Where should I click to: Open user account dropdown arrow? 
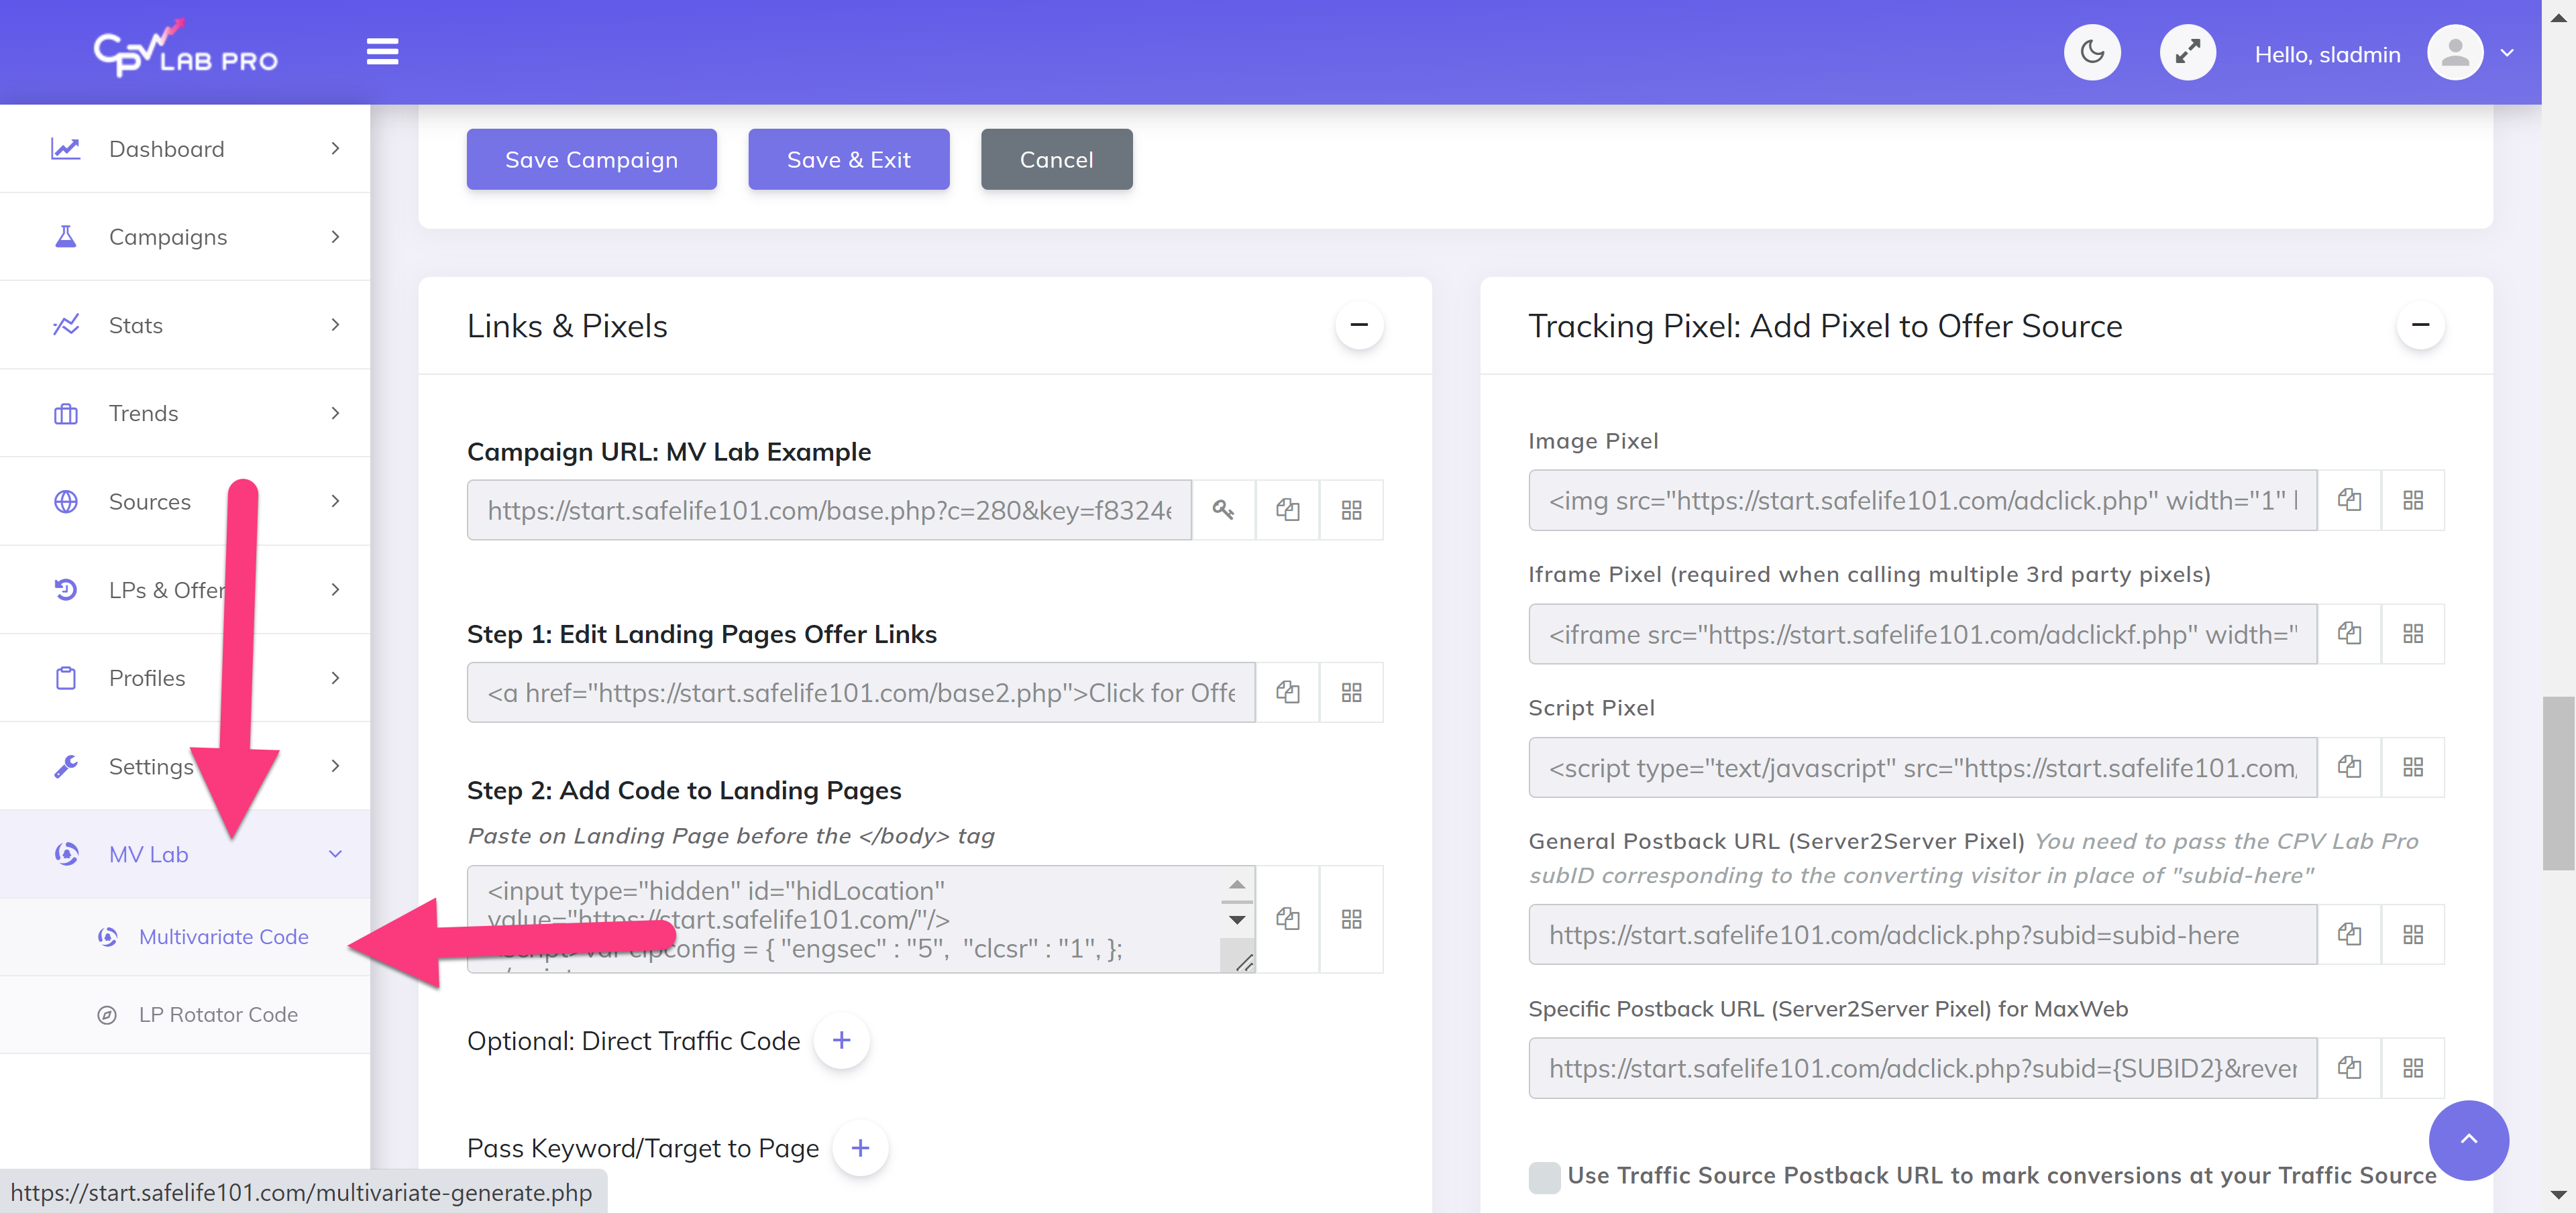[2506, 53]
